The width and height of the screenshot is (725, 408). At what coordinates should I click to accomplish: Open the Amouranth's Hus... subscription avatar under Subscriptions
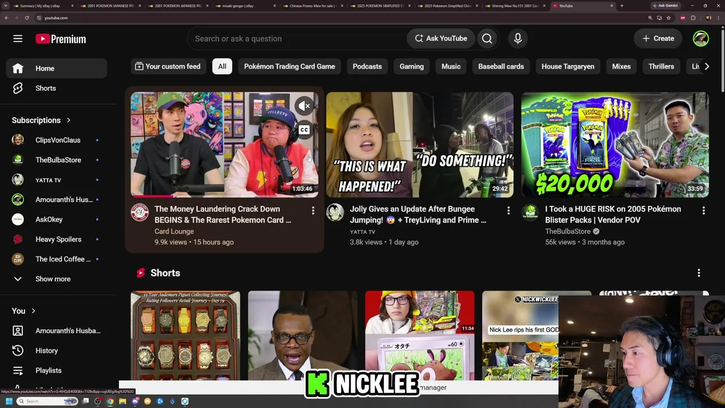tap(18, 199)
